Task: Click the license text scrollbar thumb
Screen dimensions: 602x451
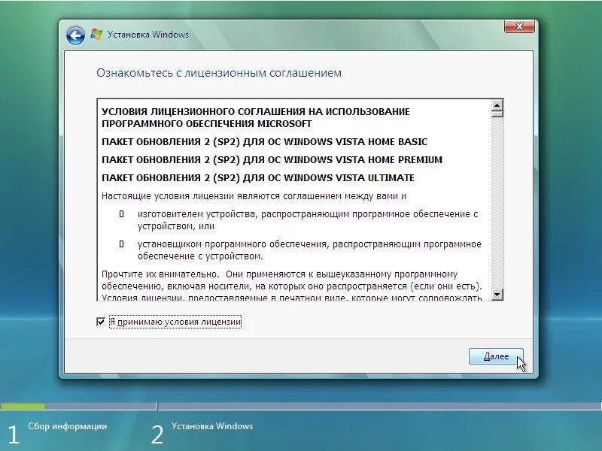Action: pyautogui.click(x=497, y=114)
